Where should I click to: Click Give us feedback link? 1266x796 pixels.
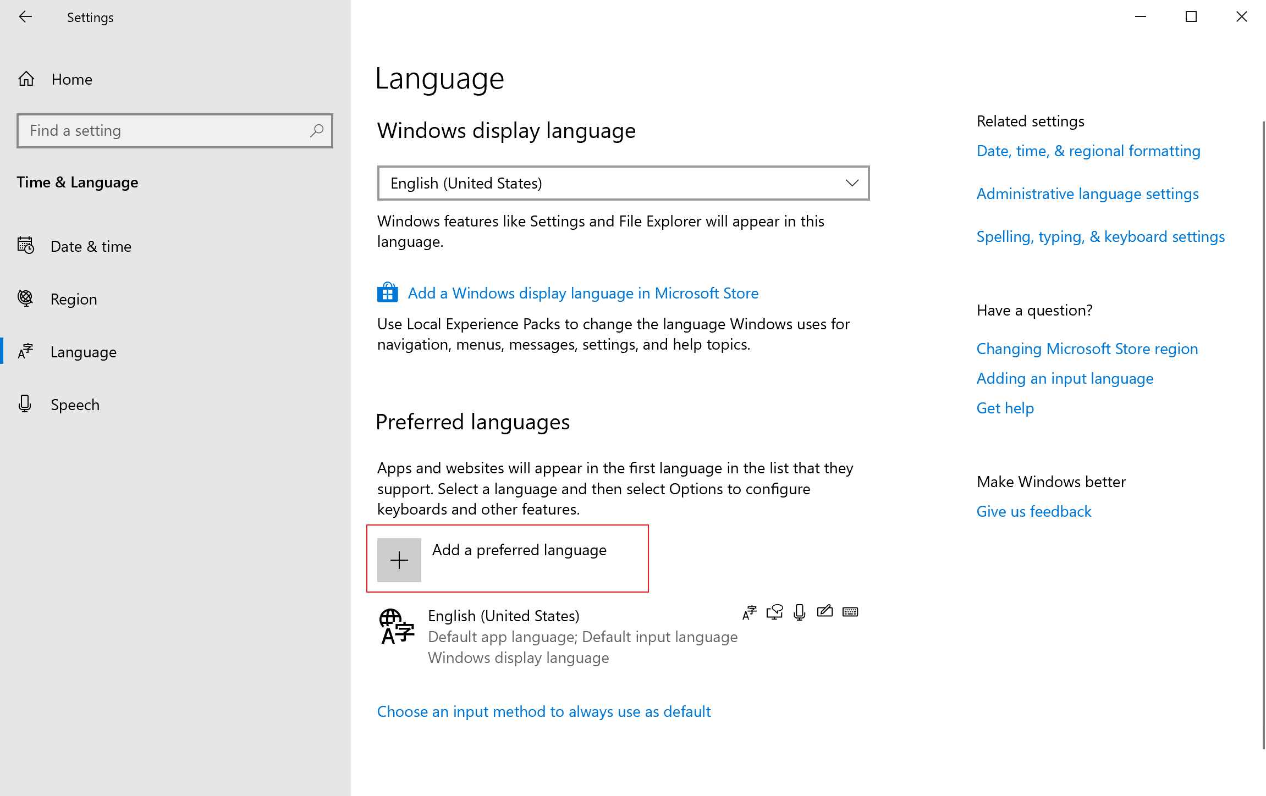1033,511
